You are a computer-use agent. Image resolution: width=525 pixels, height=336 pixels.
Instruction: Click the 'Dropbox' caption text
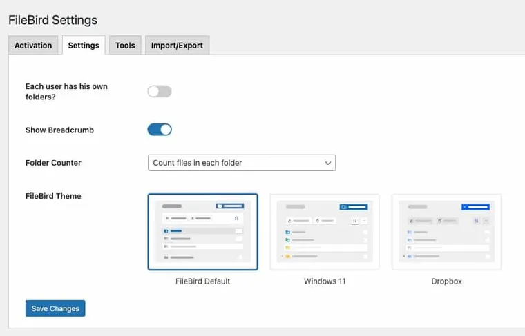(447, 281)
